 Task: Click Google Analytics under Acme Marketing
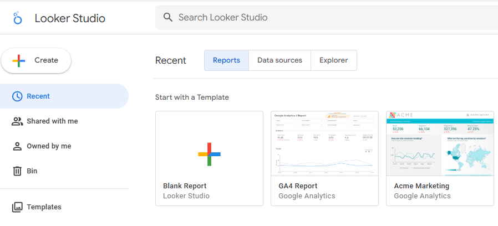tap(423, 196)
